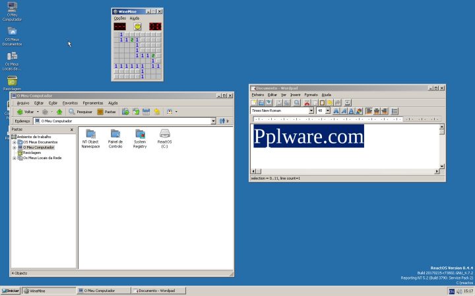Click the System Registry icon
This screenshot has width=475, height=296.
click(140, 135)
